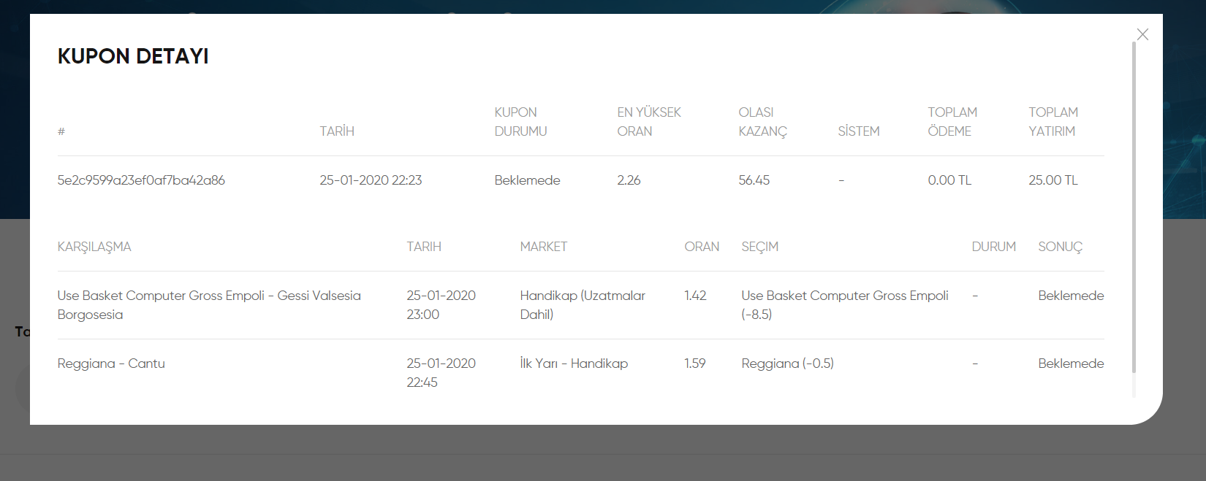Click market Handikap (Uzatmalar Dahil)

(x=583, y=305)
